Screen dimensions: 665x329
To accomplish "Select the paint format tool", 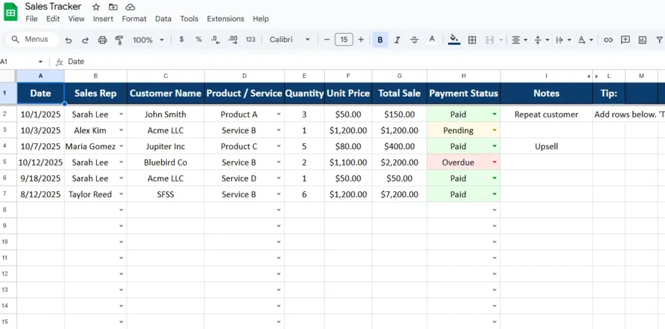I will tap(119, 40).
